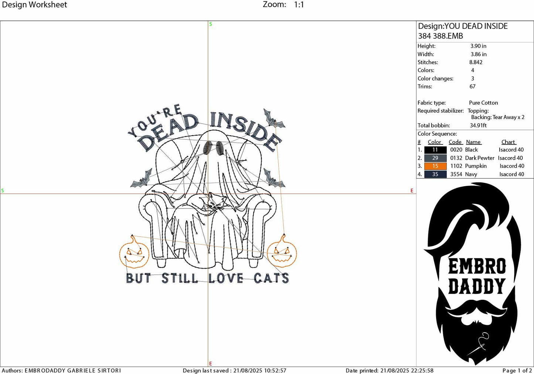Select the Black color row numbered 11
534x374 pixels.
pyautogui.click(x=435, y=150)
